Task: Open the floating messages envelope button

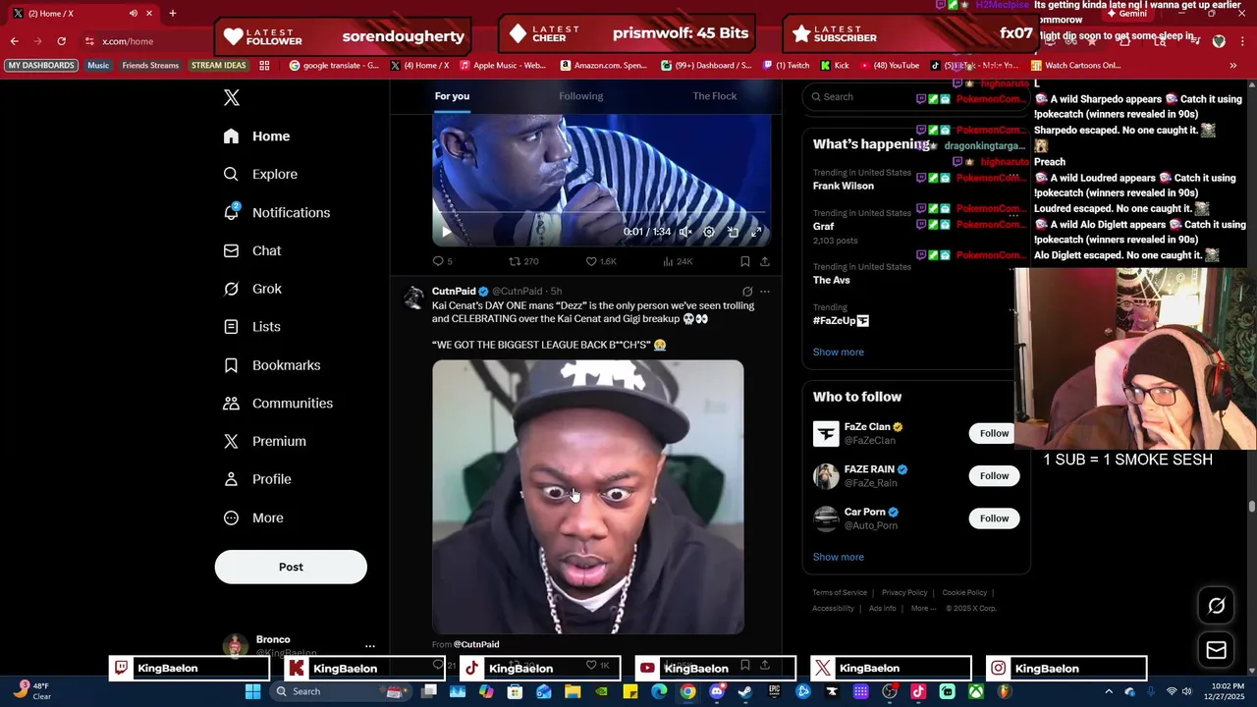Action: coord(1216,650)
